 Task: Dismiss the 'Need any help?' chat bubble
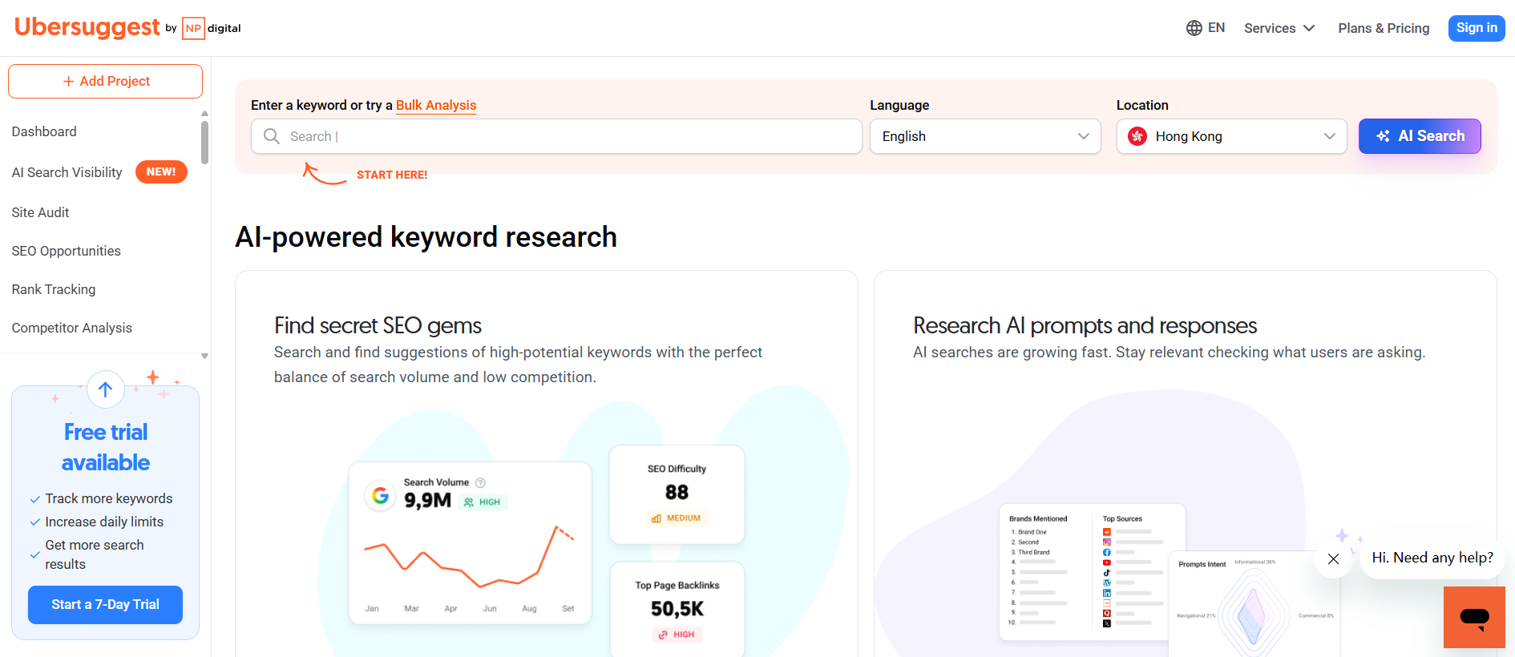(1333, 558)
